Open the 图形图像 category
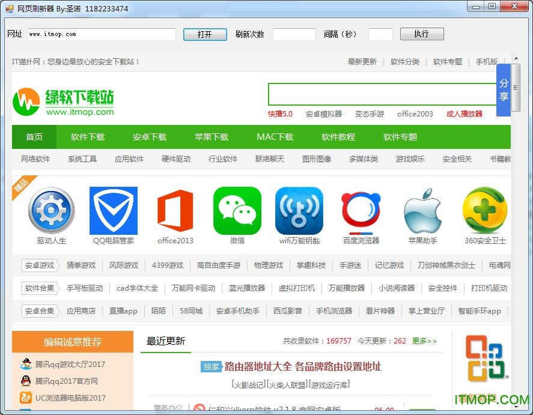The image size is (533, 415). tap(317, 159)
